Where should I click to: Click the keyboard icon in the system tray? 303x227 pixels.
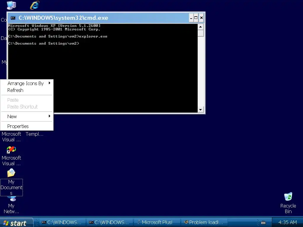263,223
